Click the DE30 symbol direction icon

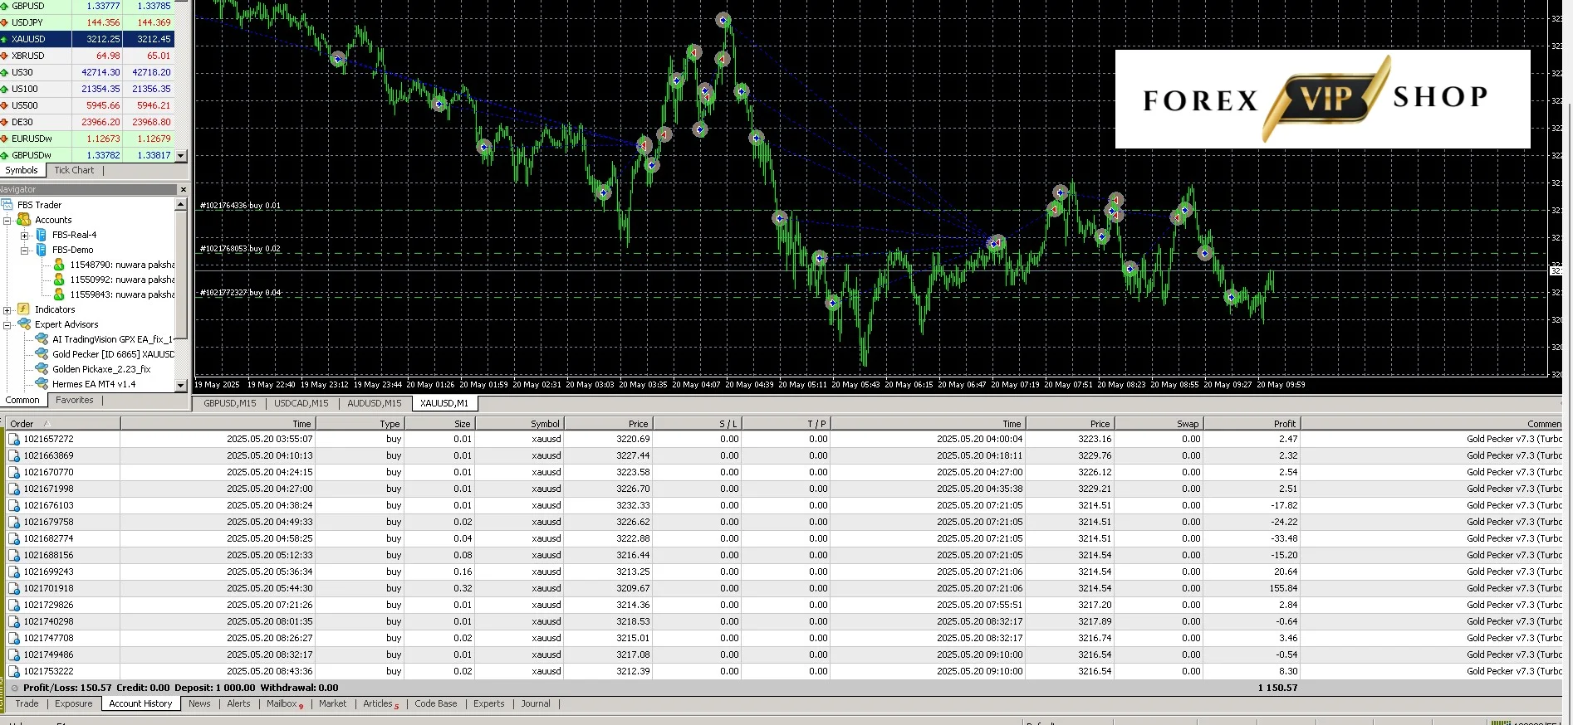(x=4, y=122)
